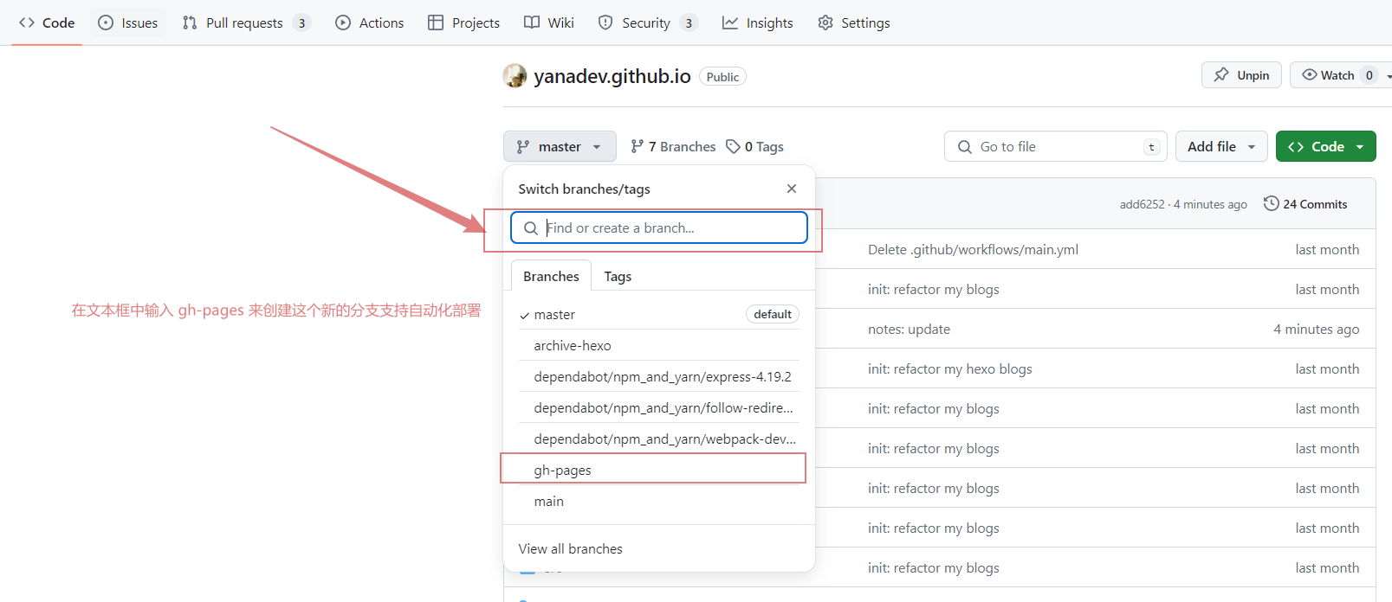Click the pull requests counter badge 3
The width and height of the screenshot is (1392, 602).
click(301, 23)
